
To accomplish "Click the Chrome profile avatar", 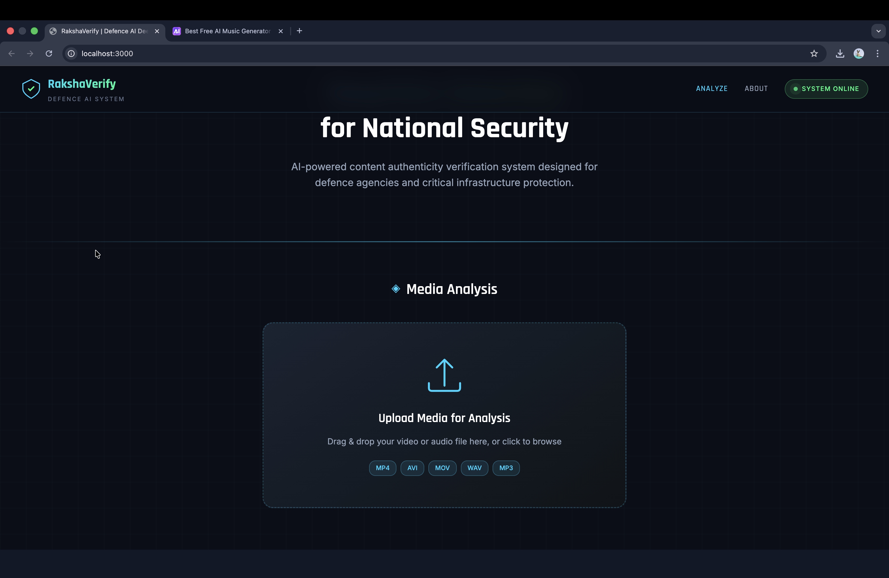I will tap(858, 53).
